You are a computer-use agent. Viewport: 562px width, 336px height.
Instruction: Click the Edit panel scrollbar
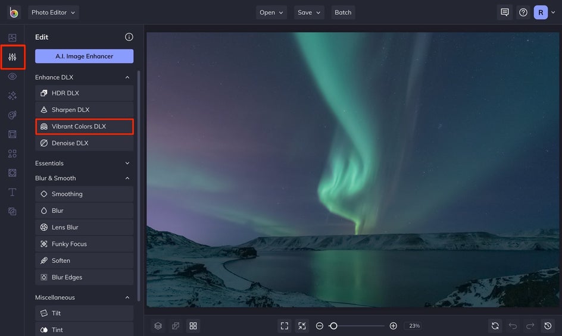[x=139, y=186]
